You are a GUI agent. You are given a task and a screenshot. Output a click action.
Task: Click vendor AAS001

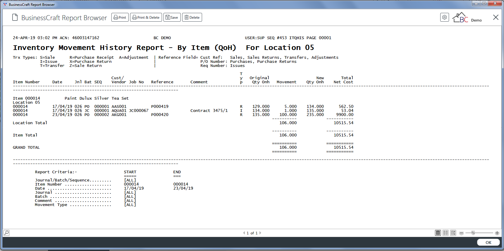click(119, 106)
